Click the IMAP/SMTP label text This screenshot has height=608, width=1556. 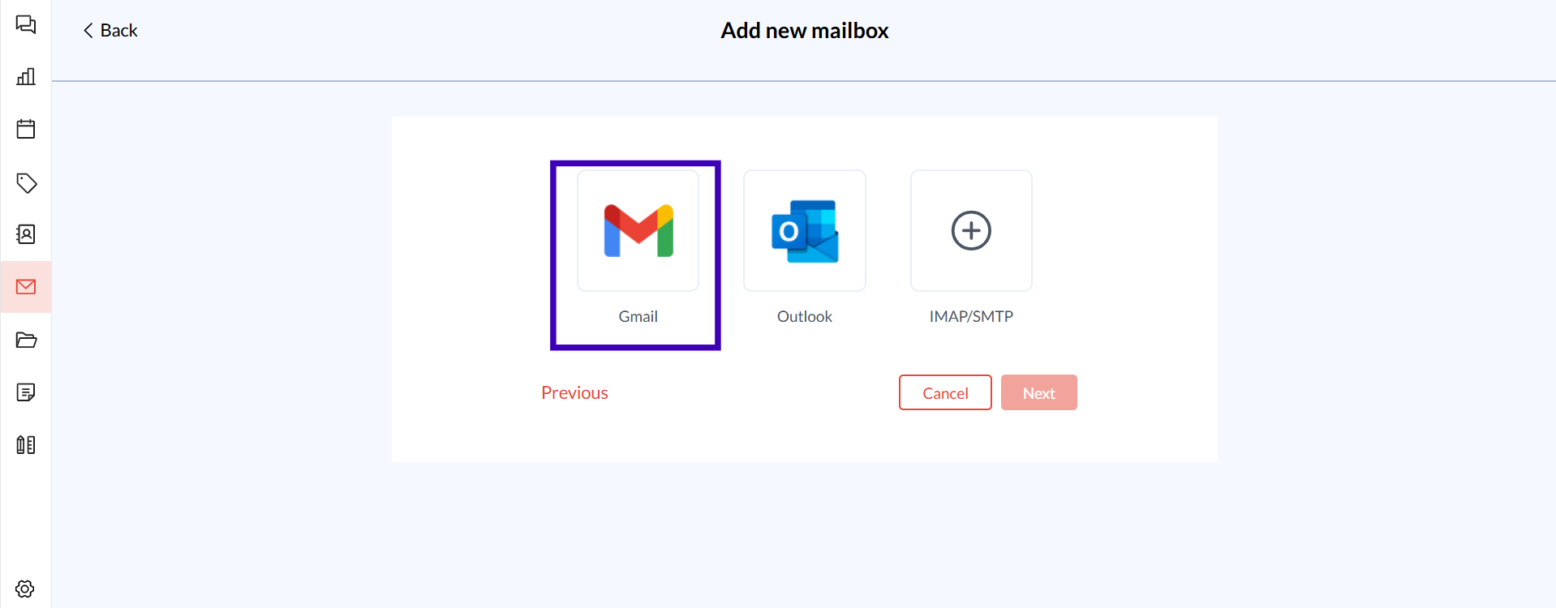point(971,317)
